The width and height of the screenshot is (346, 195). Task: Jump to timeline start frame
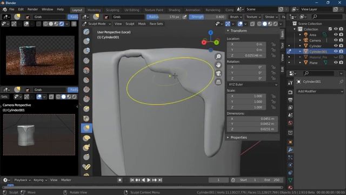click(x=132, y=180)
